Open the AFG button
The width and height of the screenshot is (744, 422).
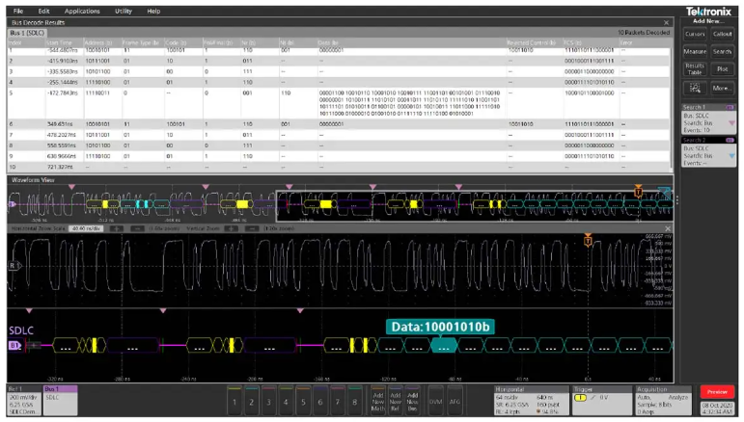point(455,402)
